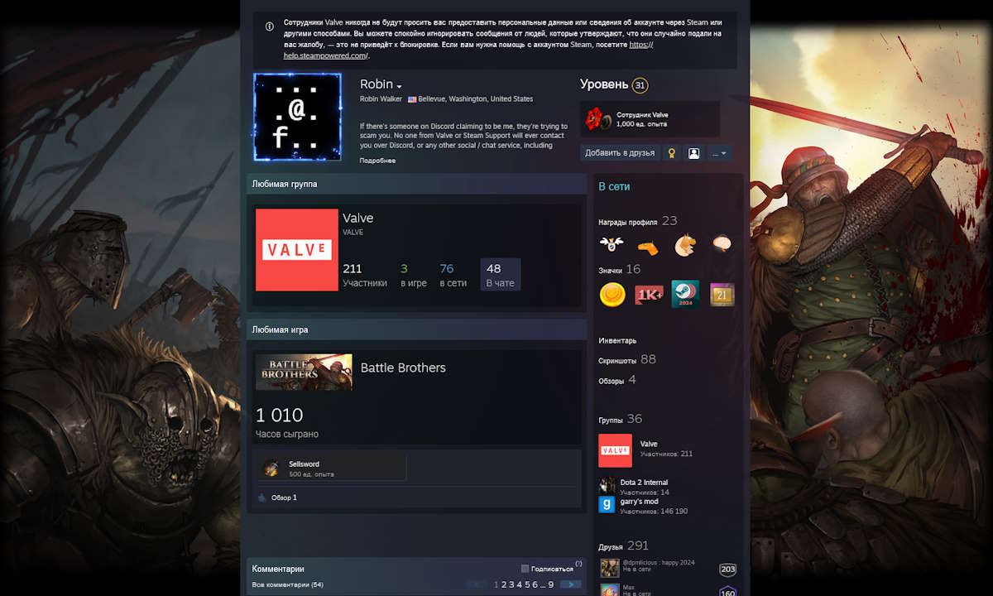
Task: Click the badge numbered 21
Action: tap(722, 294)
